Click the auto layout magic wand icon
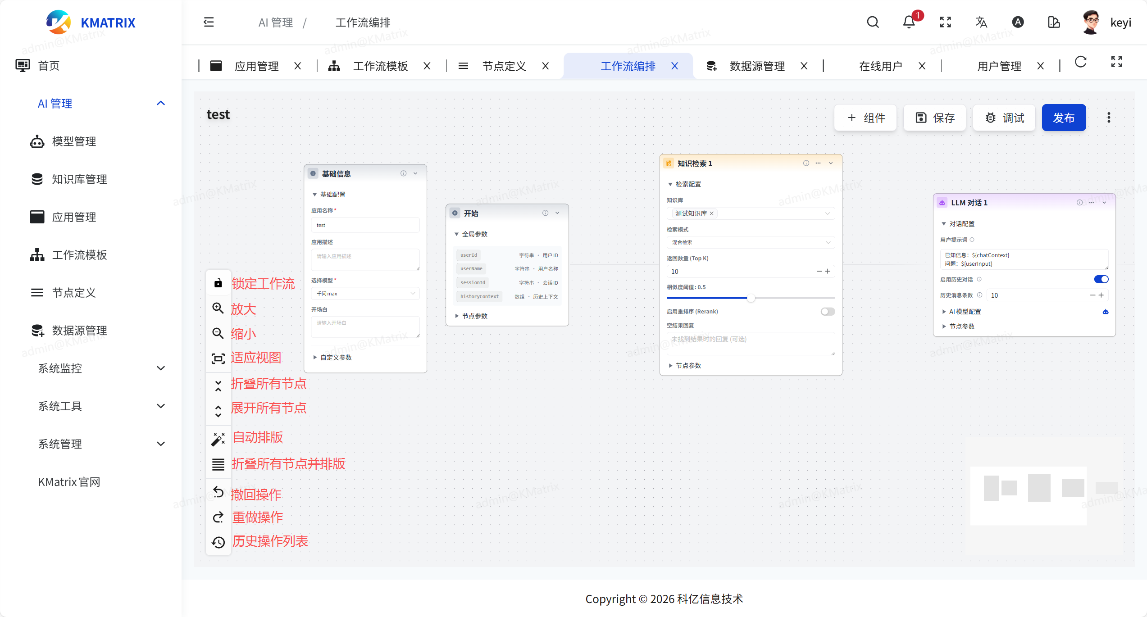Viewport: 1147px width, 617px height. [x=218, y=439]
